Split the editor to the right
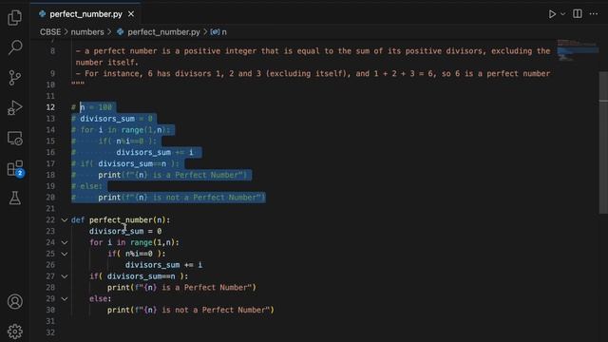Image resolution: width=608 pixels, height=342 pixels. click(x=578, y=13)
